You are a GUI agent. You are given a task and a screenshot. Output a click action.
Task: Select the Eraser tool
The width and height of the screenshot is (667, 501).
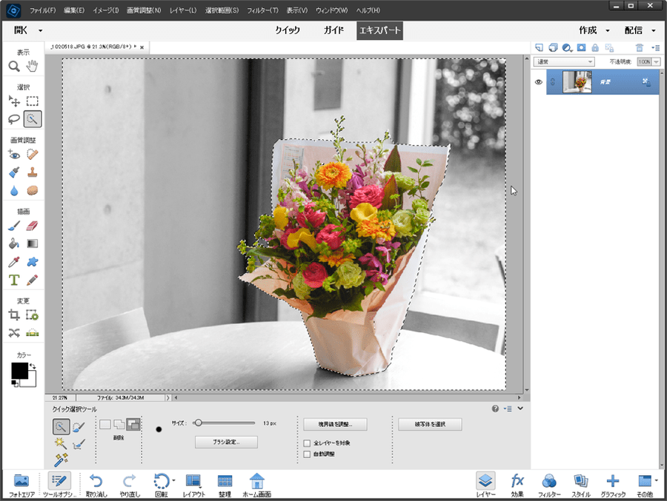coord(33,226)
